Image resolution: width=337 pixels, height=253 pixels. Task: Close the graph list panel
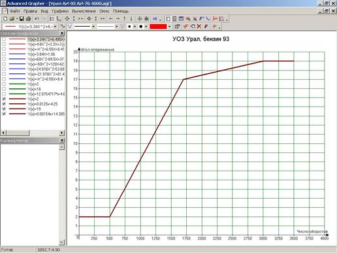(62, 33)
